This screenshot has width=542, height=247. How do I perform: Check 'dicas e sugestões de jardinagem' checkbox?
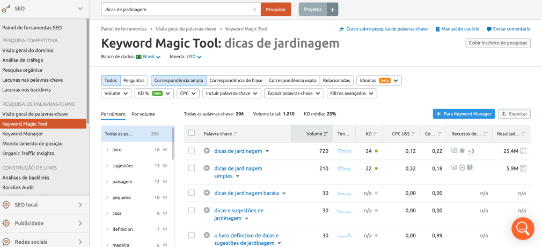tap(192, 210)
